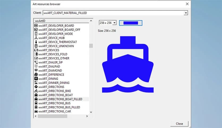Open the 256 x 256 size dropdown

(x=114, y=23)
